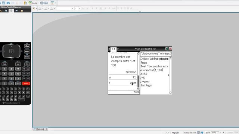Select page tab 1.1
This screenshot has width=239, height=134.
[x=113, y=49]
